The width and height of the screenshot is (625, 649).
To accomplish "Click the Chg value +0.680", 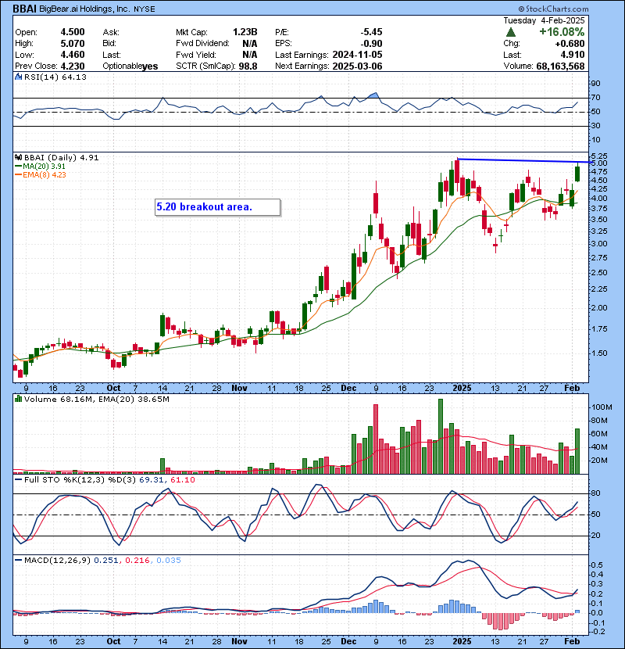I will 570,44.
